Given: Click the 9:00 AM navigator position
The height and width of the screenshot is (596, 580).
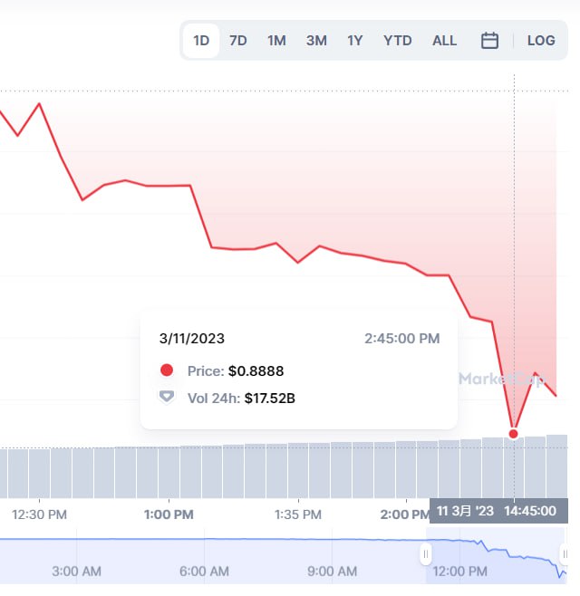Looking at the screenshot, I should [332, 572].
